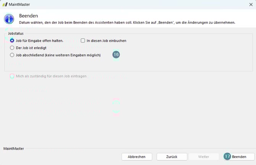Image resolution: width=256 pixels, height=165 pixels.
Task: Click the greyed-out Weiter button
Action: [x=203, y=157]
